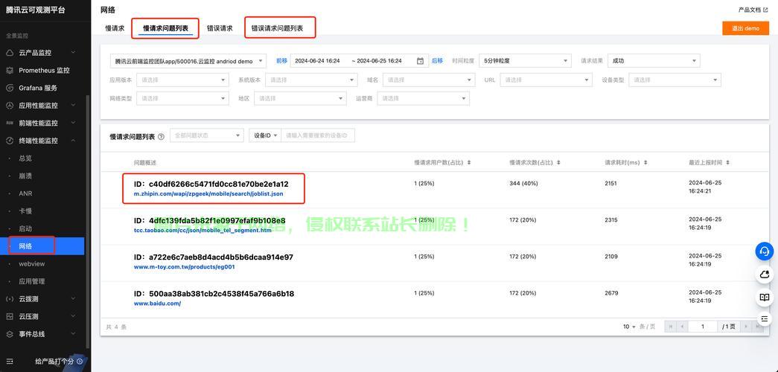Screen dimensions: 778x372
Task: Open the www.baidu.com/ link
Action: (157, 304)
